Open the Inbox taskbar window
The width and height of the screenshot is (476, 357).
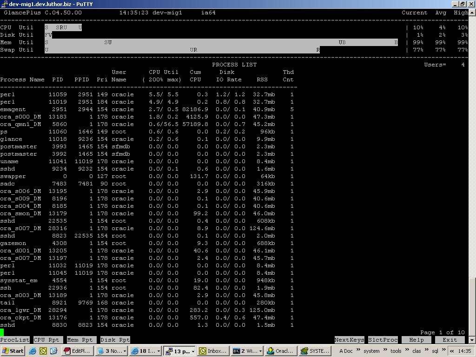[213, 351]
